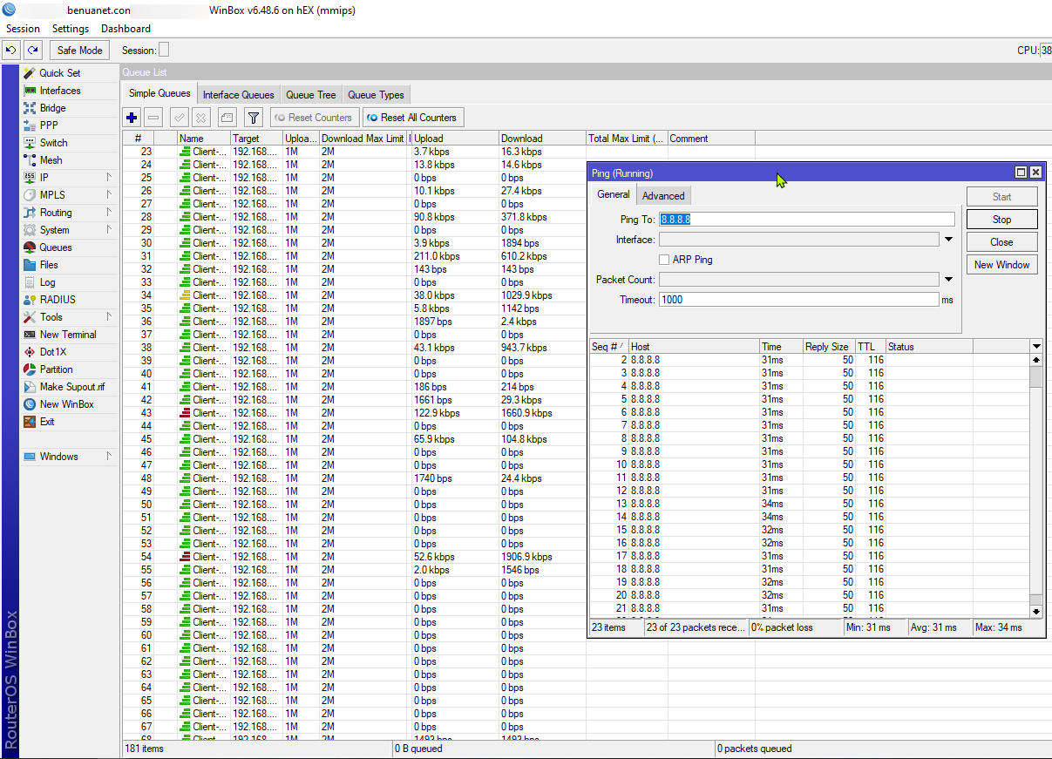
Task: Click the redo arrow in toolbar
Action: (x=32, y=50)
